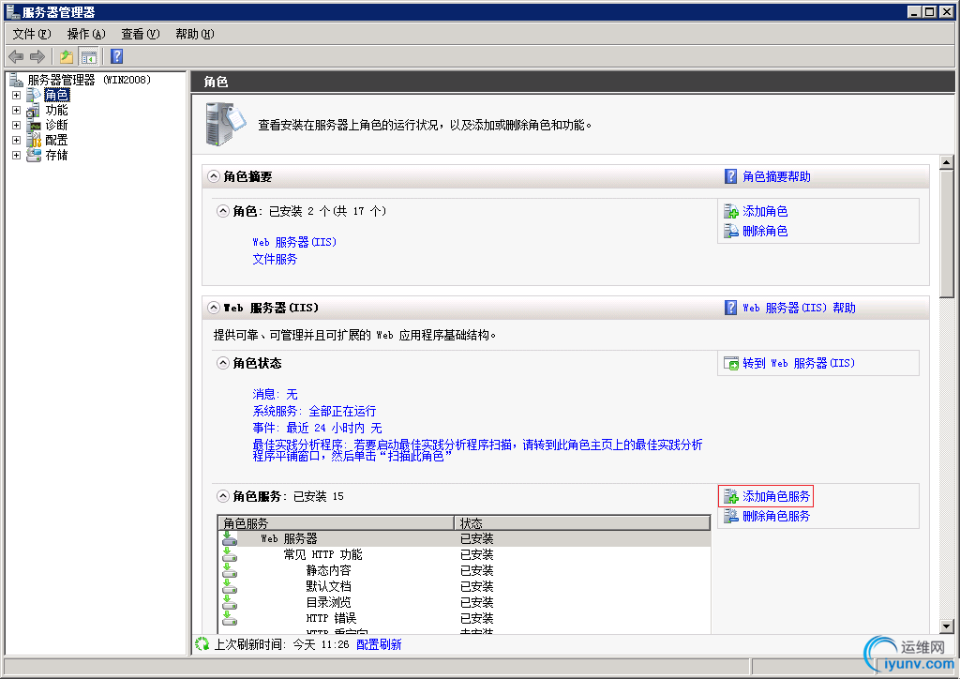Collapse the 角色状态 subsection
This screenshot has height=679, width=960.
pyautogui.click(x=223, y=363)
